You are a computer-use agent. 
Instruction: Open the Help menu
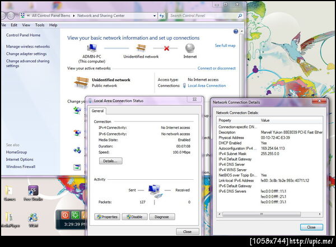[x=53, y=25]
